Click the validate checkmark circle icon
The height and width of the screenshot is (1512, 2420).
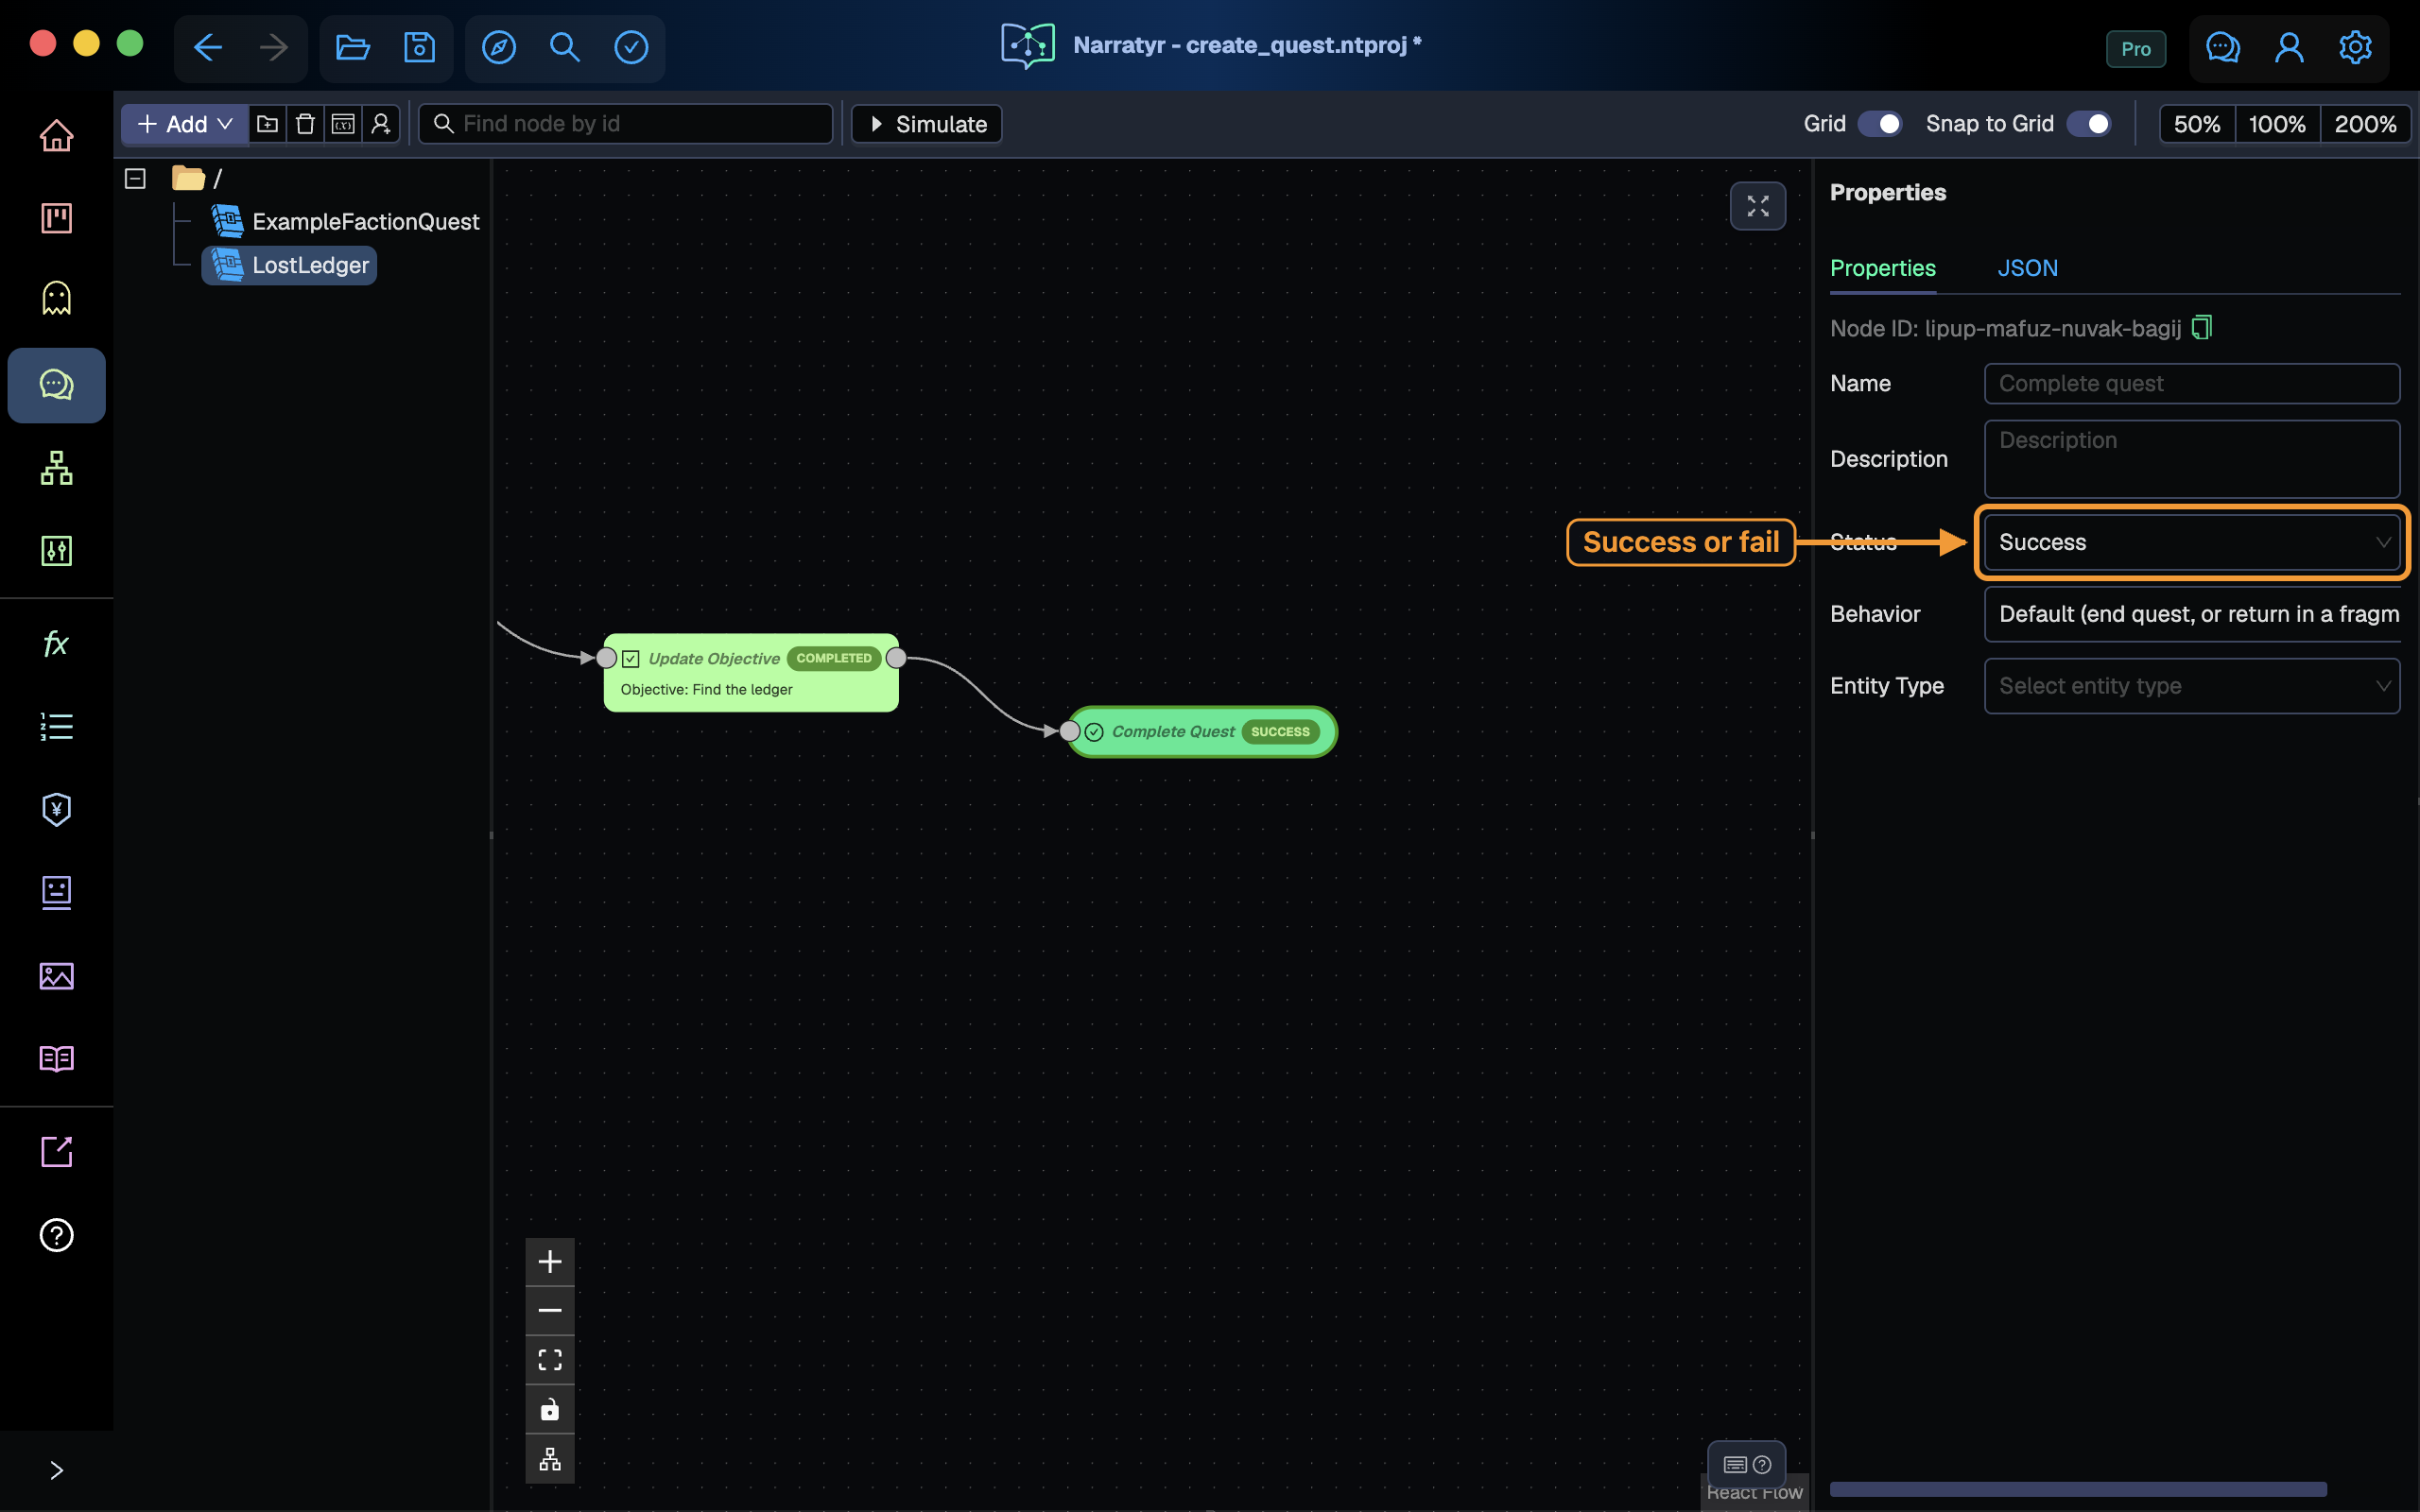[631, 47]
